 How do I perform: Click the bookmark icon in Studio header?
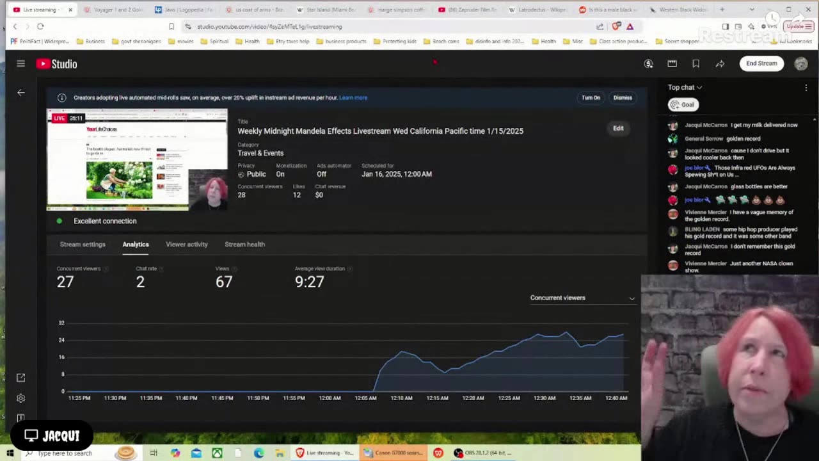696,63
